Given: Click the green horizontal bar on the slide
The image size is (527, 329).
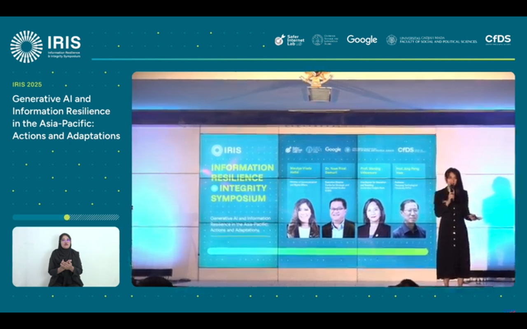Looking at the screenshot, I should coord(317,251).
